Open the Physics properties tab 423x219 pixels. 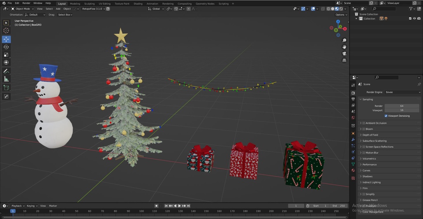pyautogui.click(x=353, y=152)
